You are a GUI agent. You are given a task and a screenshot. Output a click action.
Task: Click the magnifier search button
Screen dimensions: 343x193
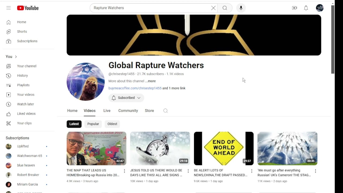tap(225, 8)
